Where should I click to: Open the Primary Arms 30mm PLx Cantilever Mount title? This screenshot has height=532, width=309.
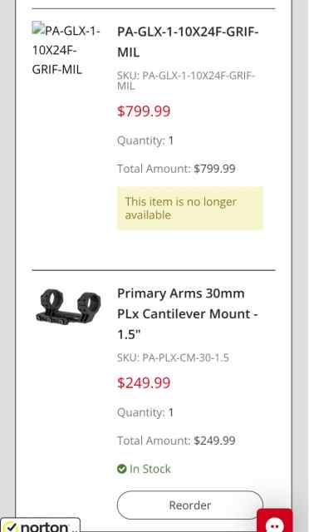[188, 313]
